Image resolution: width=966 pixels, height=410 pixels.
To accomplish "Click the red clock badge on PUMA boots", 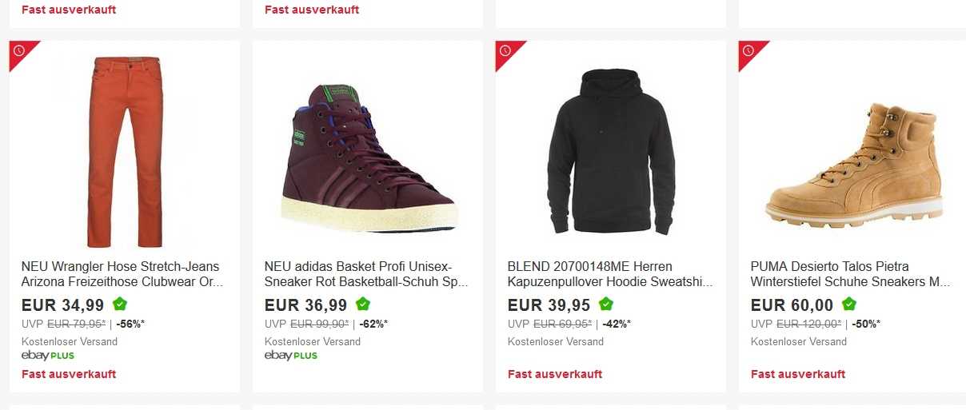I will 748,51.
